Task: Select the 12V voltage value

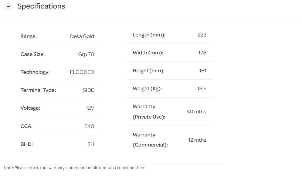Action: (x=90, y=108)
